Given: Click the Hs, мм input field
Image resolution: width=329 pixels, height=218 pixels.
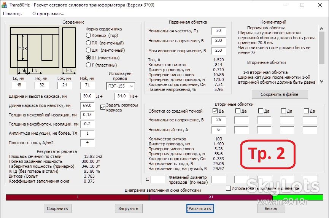Looking at the screenshot, I should click(42, 85).
